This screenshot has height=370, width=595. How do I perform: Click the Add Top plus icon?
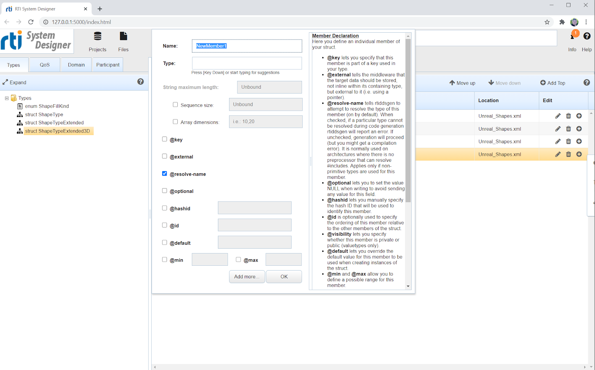tap(543, 83)
